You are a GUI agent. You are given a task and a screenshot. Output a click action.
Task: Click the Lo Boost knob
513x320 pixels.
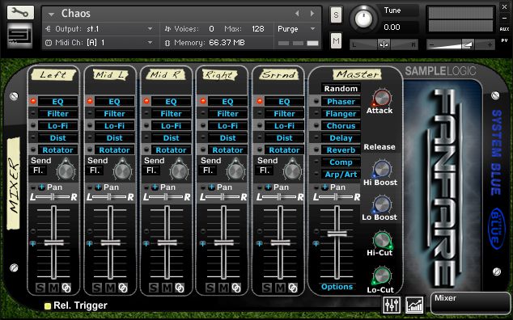(382, 204)
